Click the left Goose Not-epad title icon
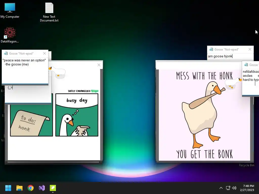 pyautogui.click(x=6, y=53)
